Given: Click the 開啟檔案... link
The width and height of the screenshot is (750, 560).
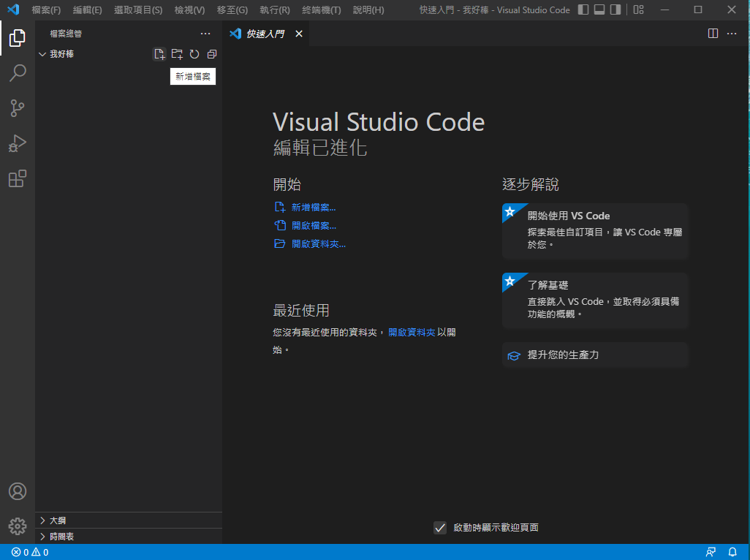Looking at the screenshot, I should 314,225.
